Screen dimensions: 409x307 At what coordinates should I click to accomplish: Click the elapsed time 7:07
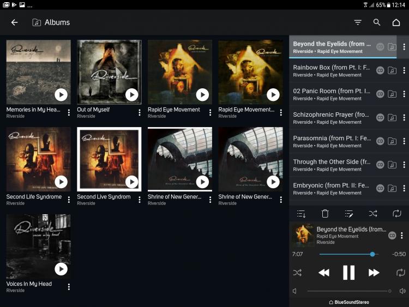coord(297,254)
